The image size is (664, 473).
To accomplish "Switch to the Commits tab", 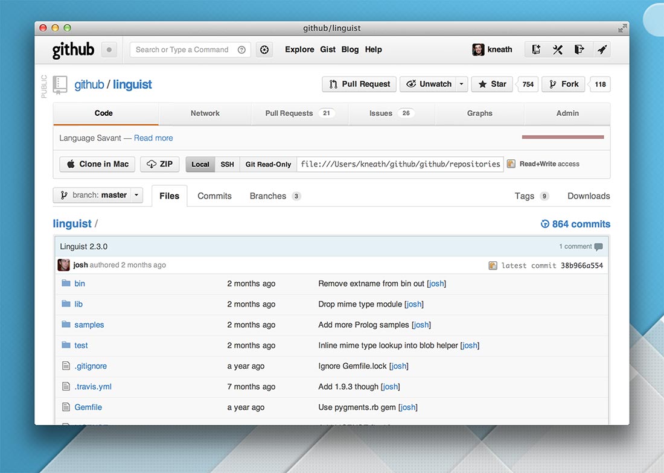I will click(x=214, y=196).
